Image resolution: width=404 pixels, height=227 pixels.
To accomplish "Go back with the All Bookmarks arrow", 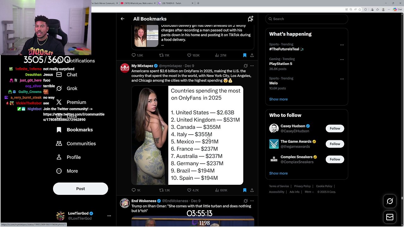I will tap(122, 19).
